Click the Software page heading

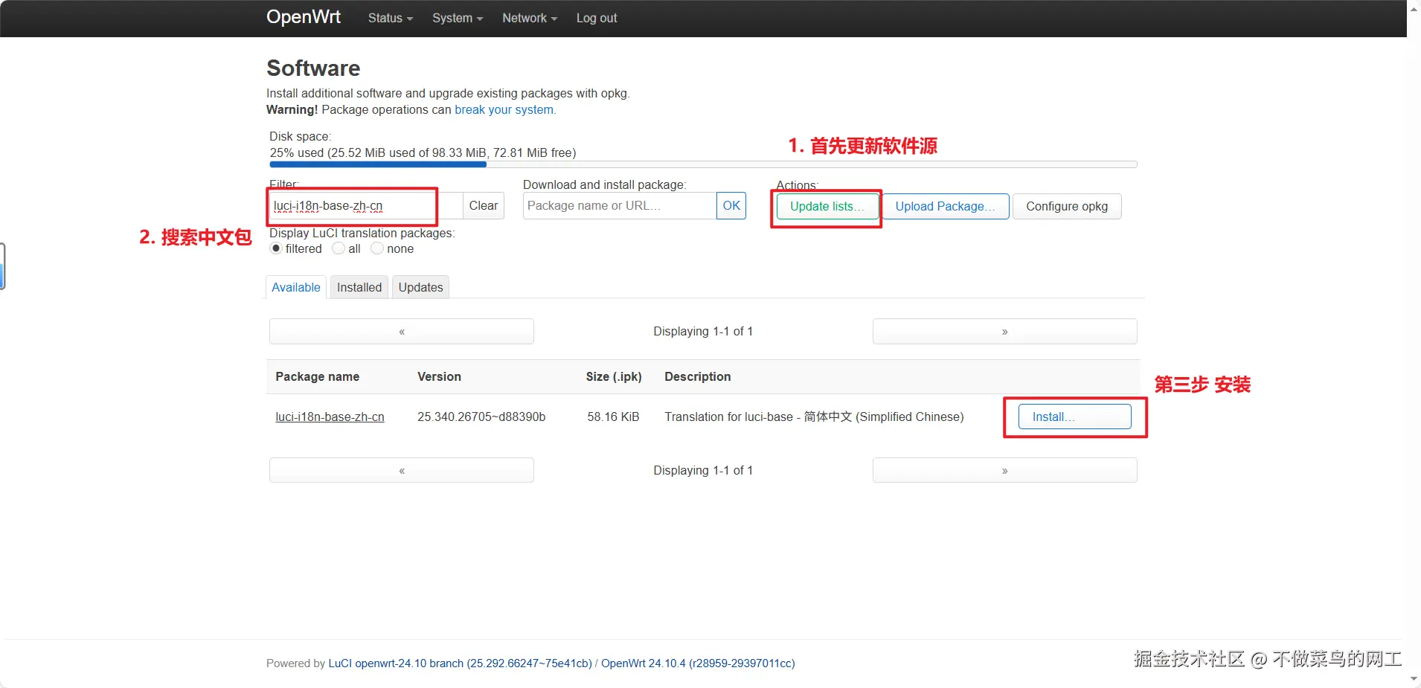click(x=313, y=68)
